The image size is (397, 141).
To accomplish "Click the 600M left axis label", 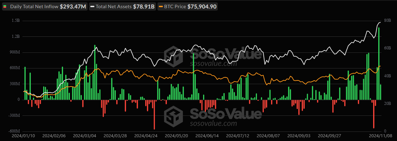I will click(15, 68).
